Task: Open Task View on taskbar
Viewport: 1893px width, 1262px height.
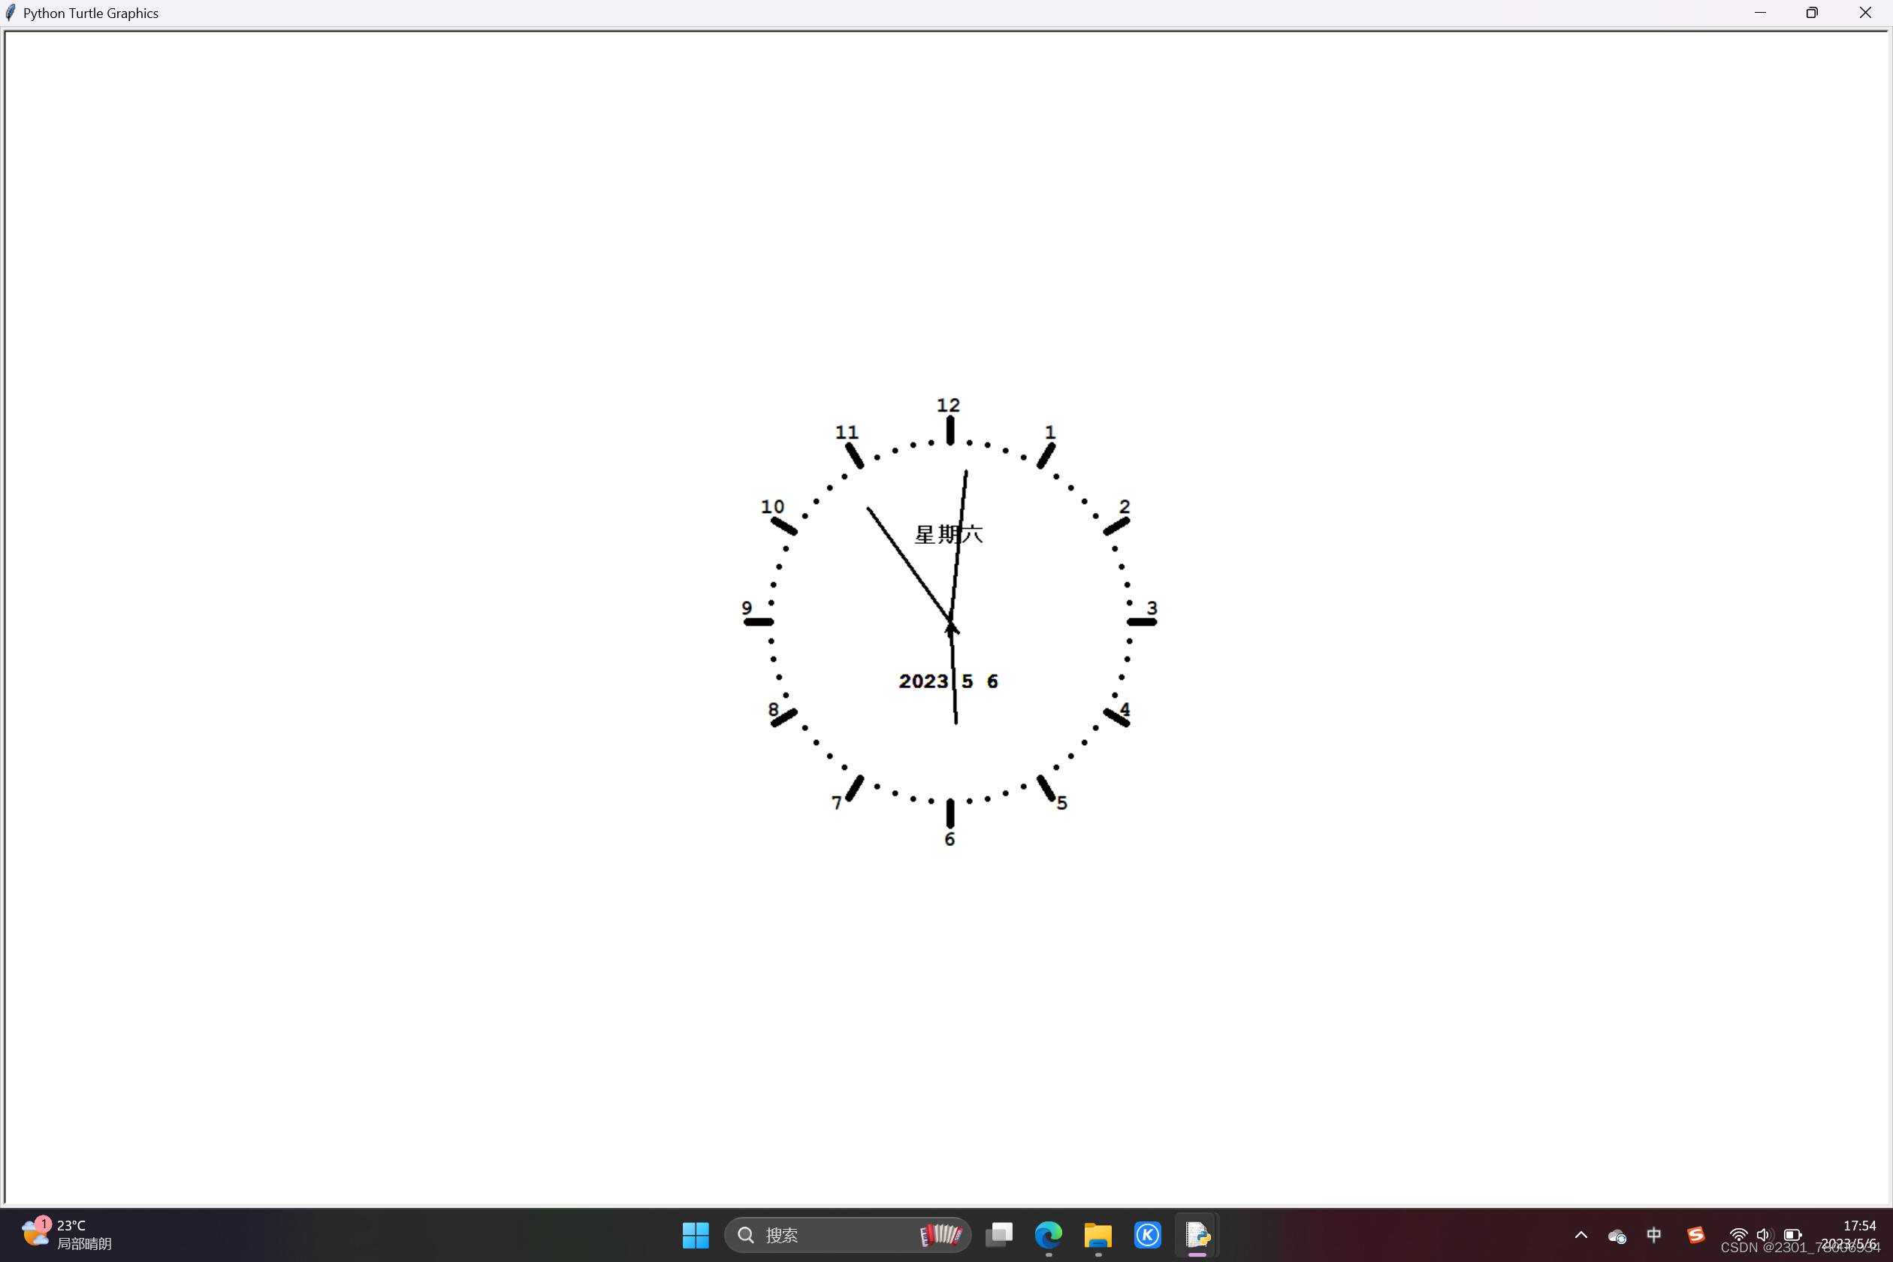Action: pyautogui.click(x=999, y=1235)
